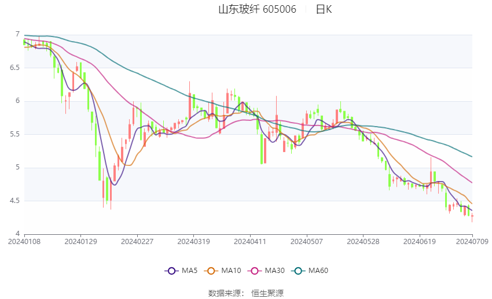Click the 5 price axis label
492x299 pixels.
pyautogui.click(x=17, y=168)
